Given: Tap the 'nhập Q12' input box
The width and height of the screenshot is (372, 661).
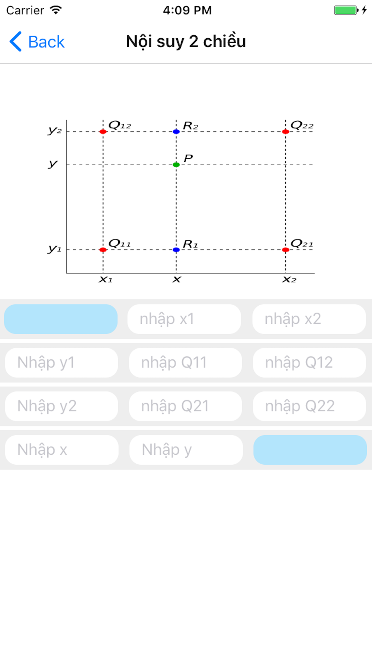Looking at the screenshot, I should pyautogui.click(x=310, y=362).
